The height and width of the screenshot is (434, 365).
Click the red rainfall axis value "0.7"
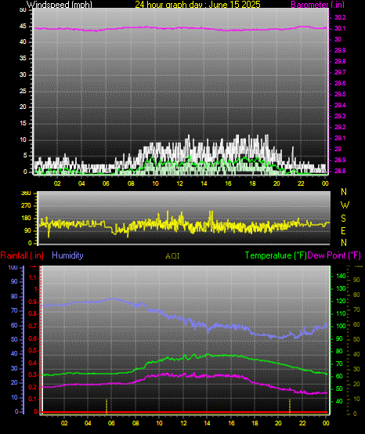tap(32, 327)
